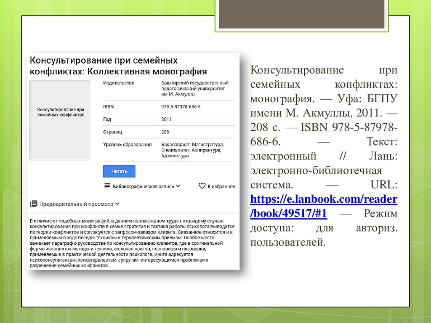Image resolution: width=431 pixels, height=323 pixels.
Task: Click the Год field label
Action: [x=107, y=119]
